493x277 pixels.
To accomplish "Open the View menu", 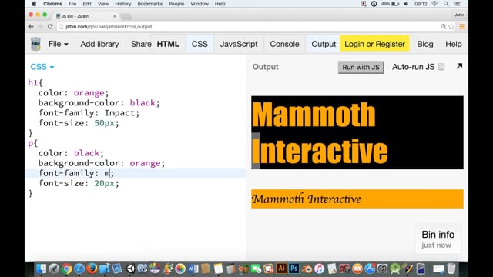I will tap(103, 4).
